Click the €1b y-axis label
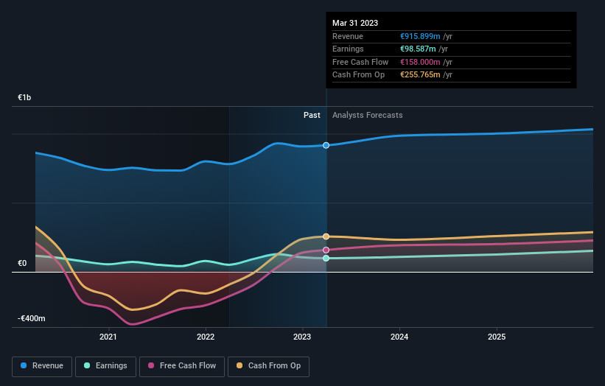This screenshot has height=386, width=605. [x=24, y=97]
